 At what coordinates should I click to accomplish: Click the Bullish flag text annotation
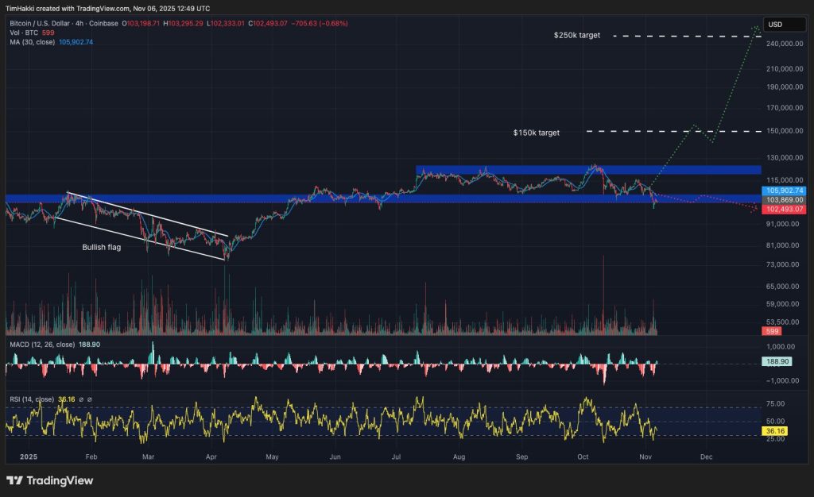101,247
